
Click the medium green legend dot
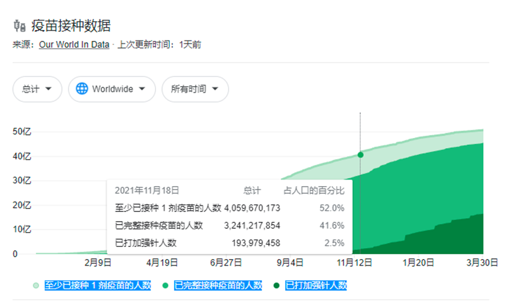point(165,286)
